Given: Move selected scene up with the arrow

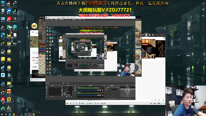Looking at the screenshot, I should [51, 96].
